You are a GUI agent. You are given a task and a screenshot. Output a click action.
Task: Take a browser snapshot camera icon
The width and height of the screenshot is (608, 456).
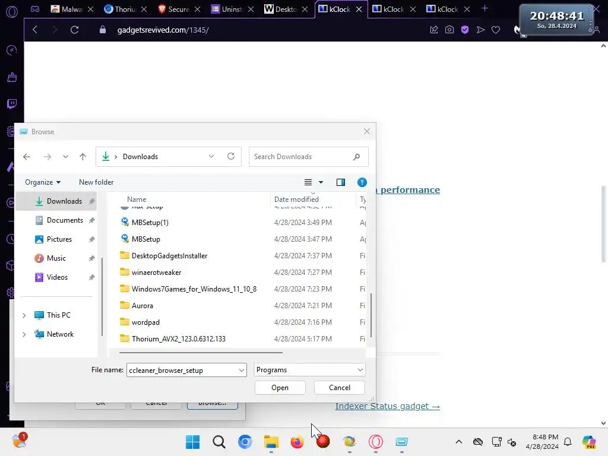449,30
